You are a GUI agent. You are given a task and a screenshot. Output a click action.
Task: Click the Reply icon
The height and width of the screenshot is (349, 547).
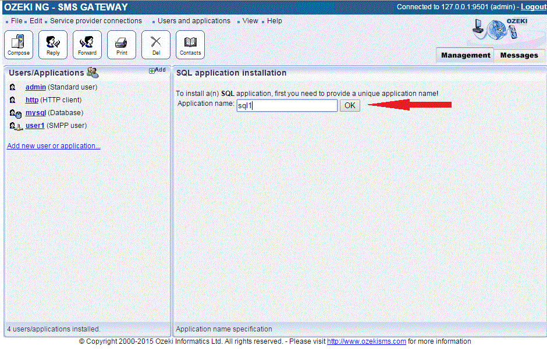pyautogui.click(x=52, y=44)
